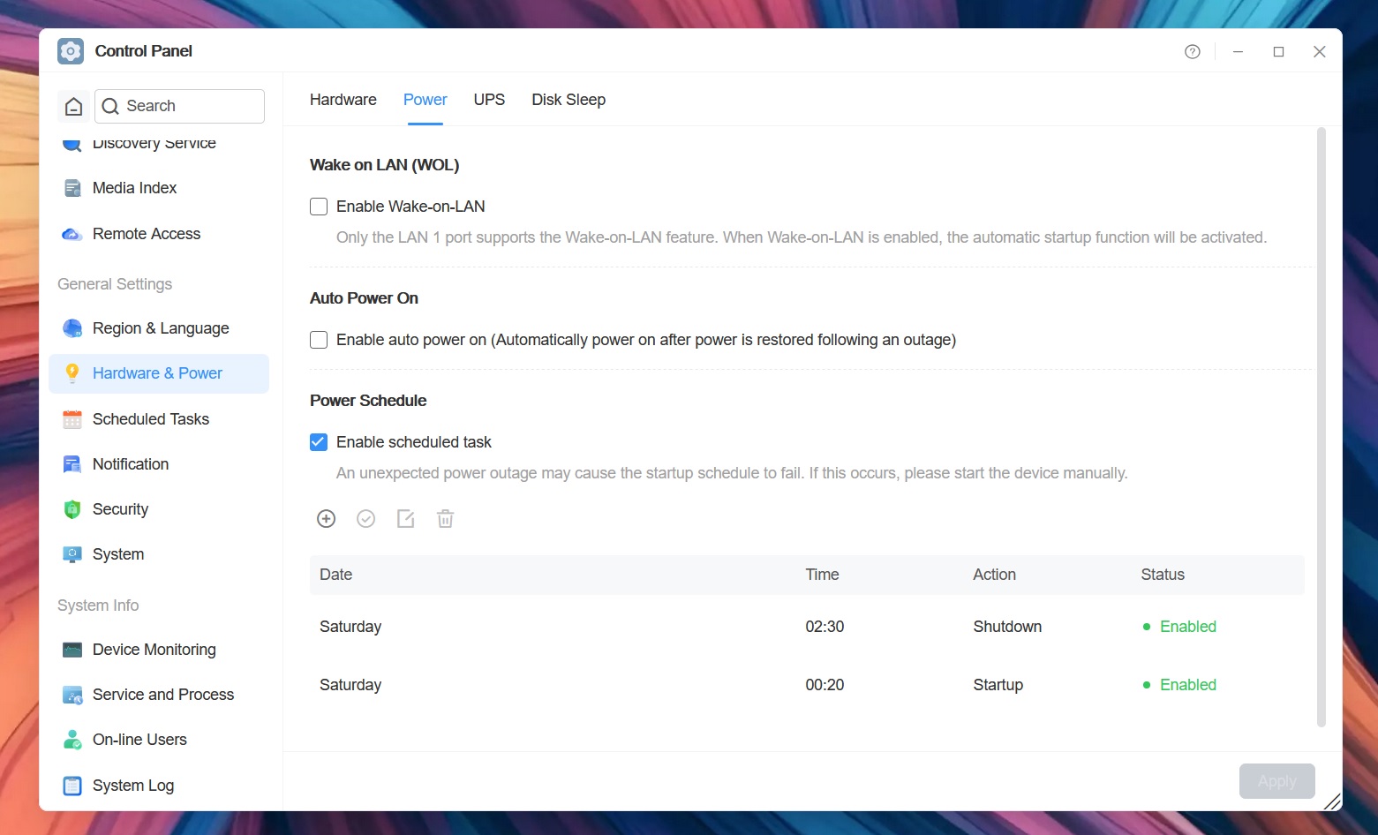Select the Saturday 02:30 Shutdown row
This screenshot has height=835, width=1378.
[x=807, y=627]
